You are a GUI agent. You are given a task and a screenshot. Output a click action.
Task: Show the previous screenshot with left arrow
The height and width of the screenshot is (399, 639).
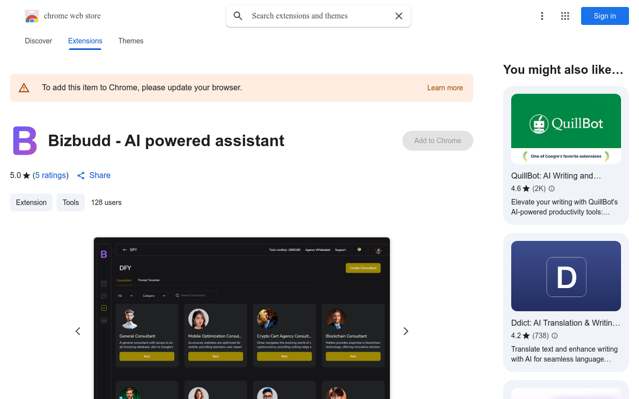(x=78, y=331)
